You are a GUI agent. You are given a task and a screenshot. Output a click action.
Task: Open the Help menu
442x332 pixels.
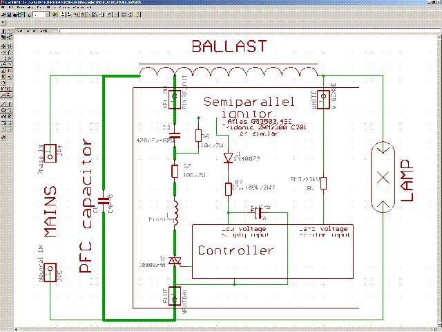[89, 8]
